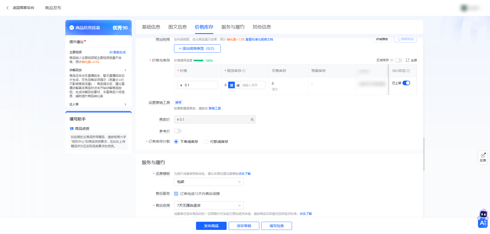The width and height of the screenshot is (490, 234).
Task: Expand the 讲解回放 suggestion chevron
Action: pos(125,70)
